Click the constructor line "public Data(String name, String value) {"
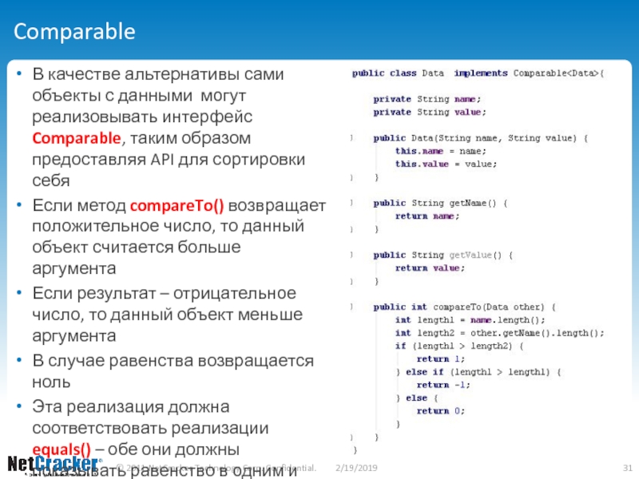 click(x=481, y=138)
